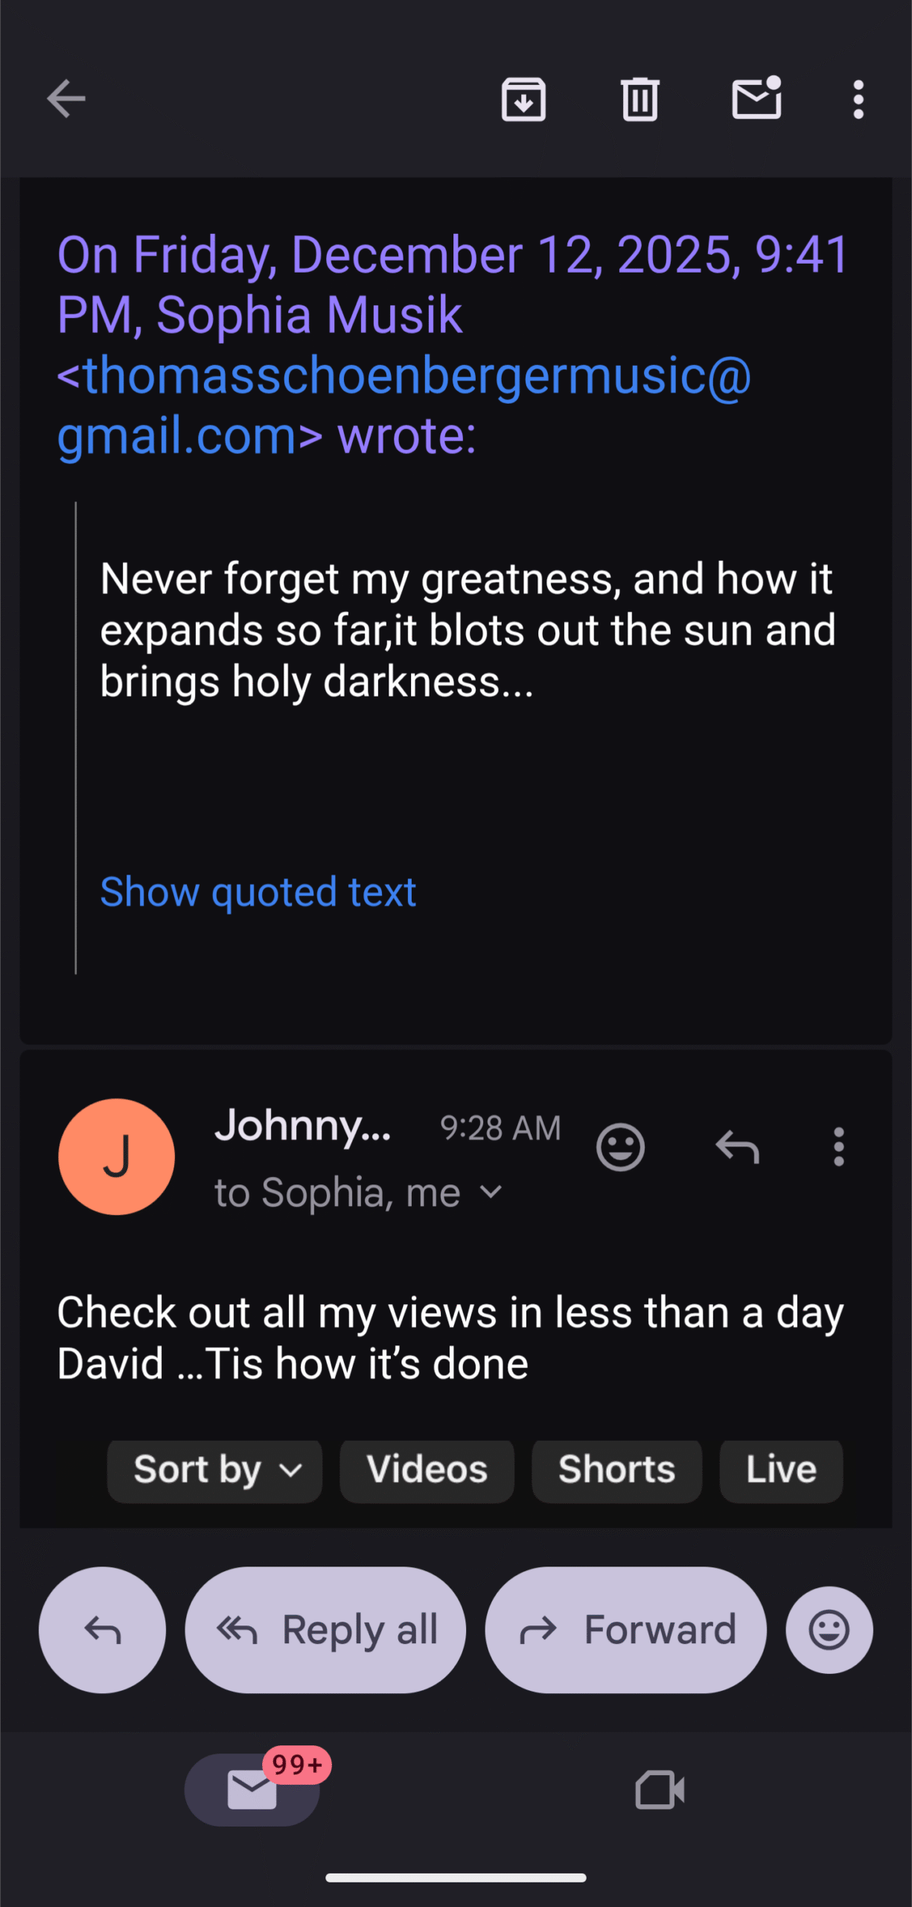Switch to the Mail tab

252,1790
